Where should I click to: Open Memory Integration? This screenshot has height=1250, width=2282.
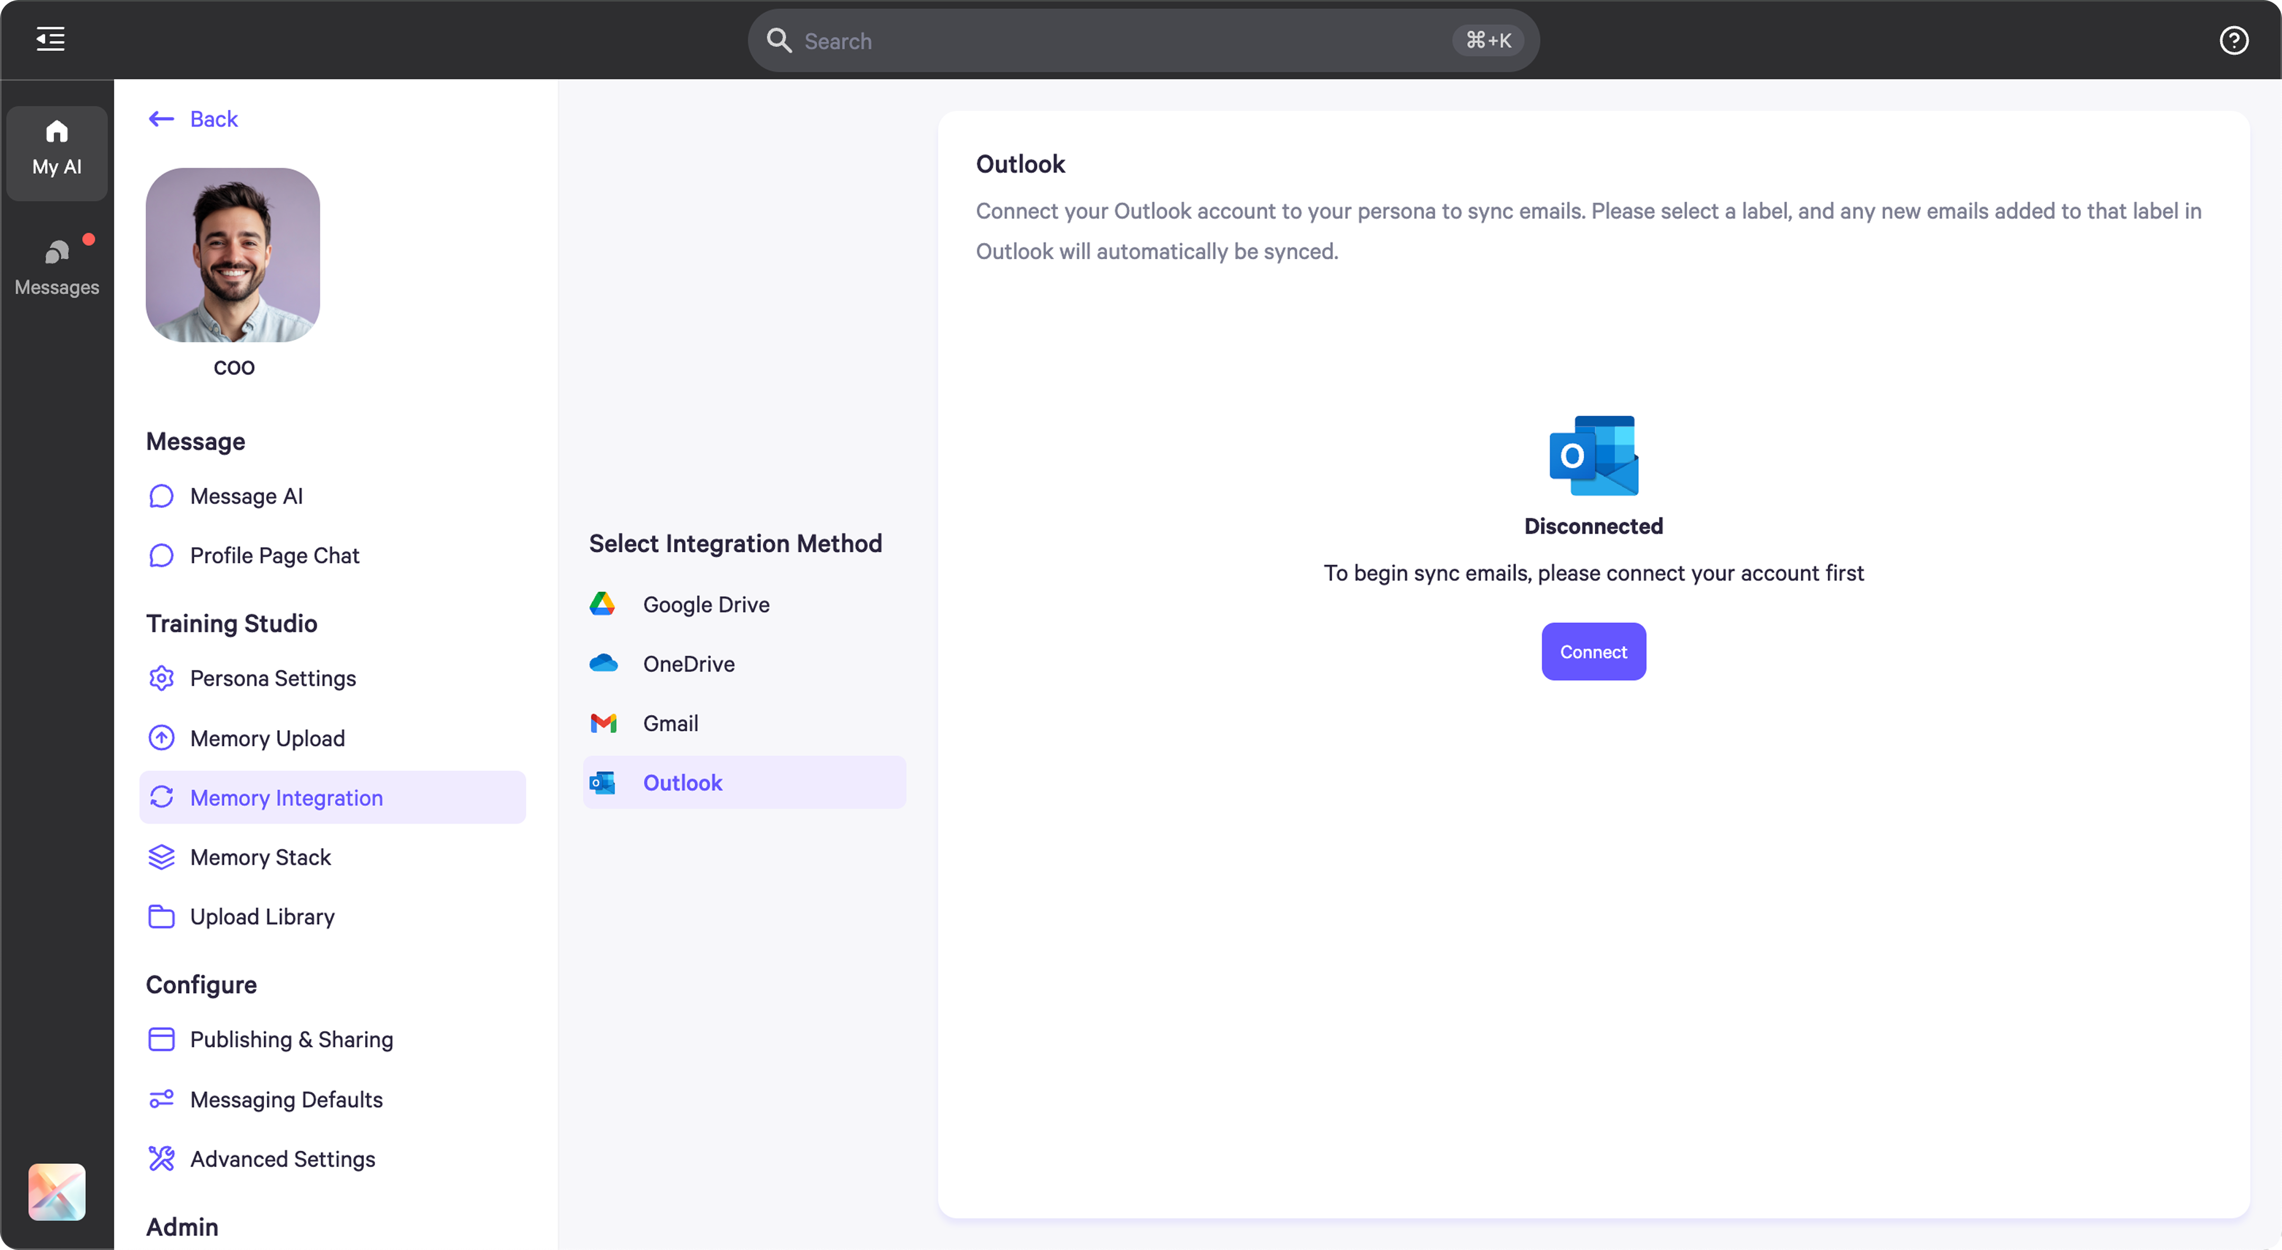[287, 796]
